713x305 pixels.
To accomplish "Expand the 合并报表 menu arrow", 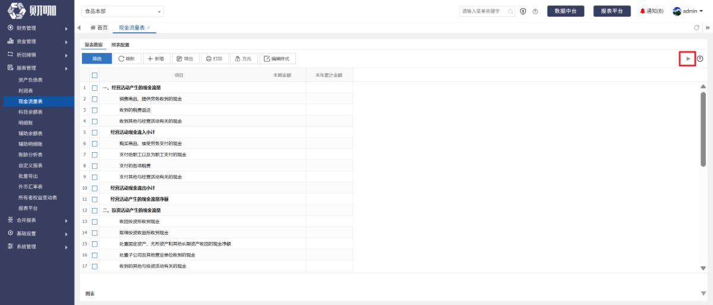I will [67, 221].
